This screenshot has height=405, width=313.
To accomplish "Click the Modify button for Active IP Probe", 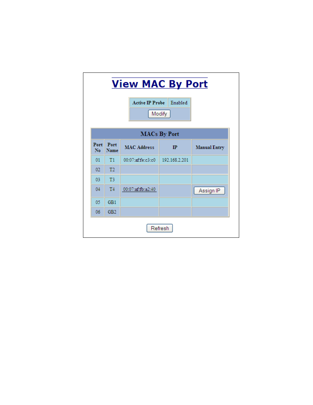I will (159, 114).
